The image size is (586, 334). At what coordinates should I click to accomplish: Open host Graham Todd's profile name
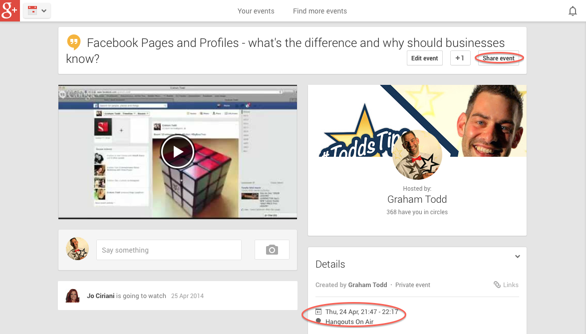point(417,199)
